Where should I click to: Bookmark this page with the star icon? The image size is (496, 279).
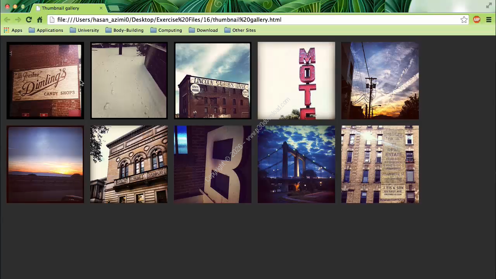click(464, 20)
